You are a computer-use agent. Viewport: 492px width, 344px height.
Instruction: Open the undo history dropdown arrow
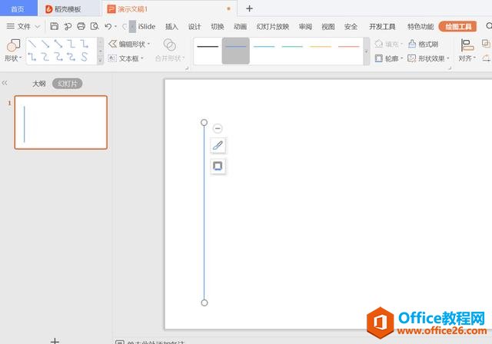[x=115, y=27]
